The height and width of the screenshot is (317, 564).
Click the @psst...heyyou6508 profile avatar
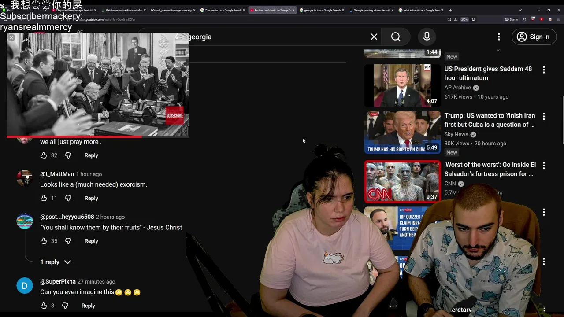coord(25,221)
